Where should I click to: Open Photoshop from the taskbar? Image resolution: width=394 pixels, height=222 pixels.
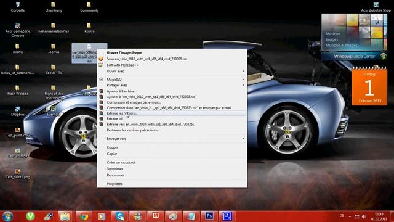pyautogui.click(x=209, y=216)
